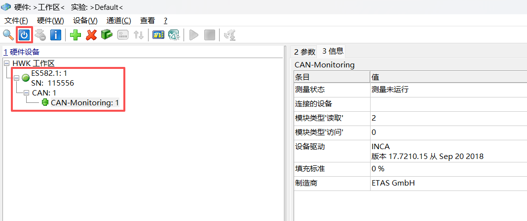
Task: Click the 制造商 row label
Action: (306, 183)
